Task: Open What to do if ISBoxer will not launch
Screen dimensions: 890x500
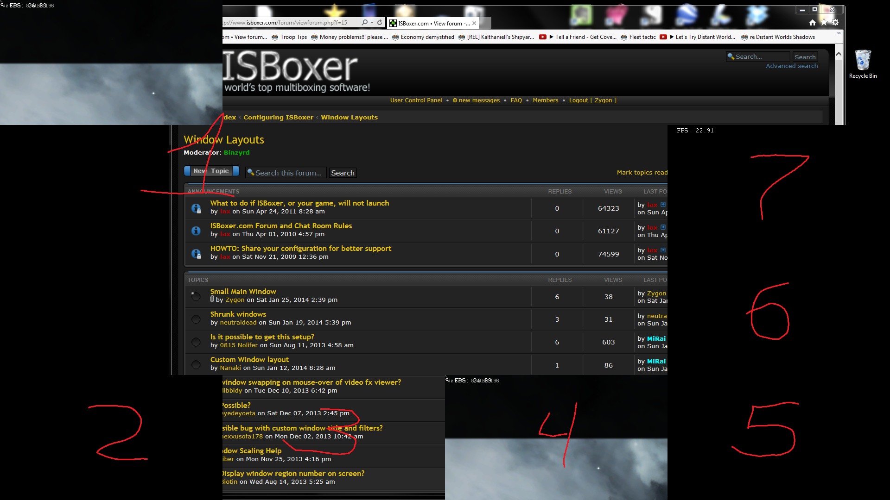Action: pos(299,203)
